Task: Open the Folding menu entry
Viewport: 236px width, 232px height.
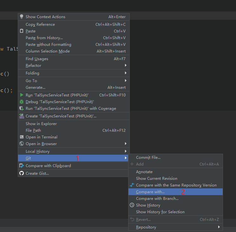Action: pos(74,73)
